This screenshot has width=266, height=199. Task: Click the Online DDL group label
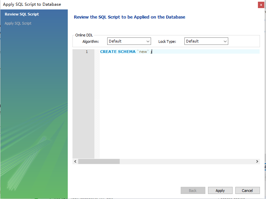point(84,35)
